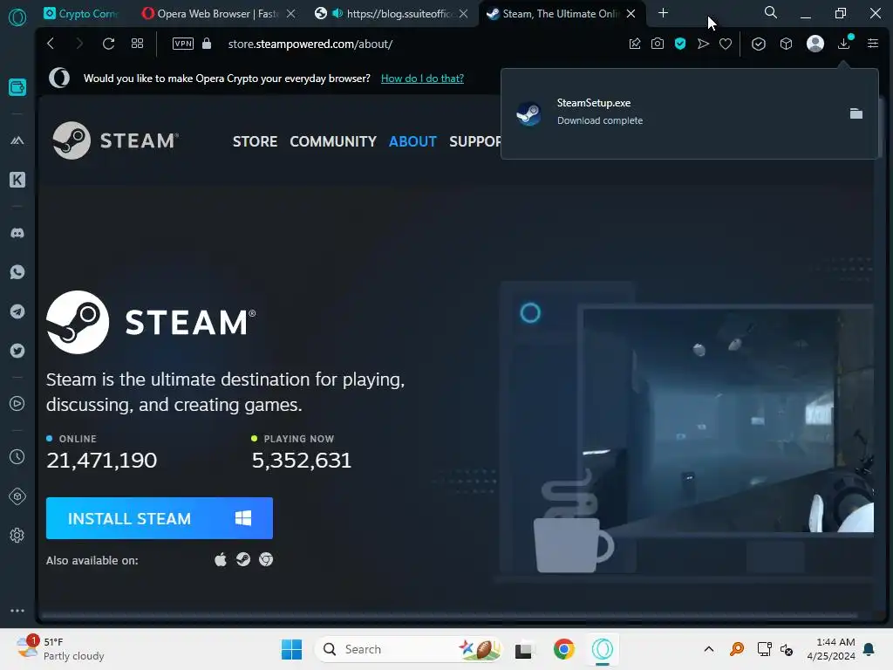The width and height of the screenshot is (893, 670).
Task: Open the Crypto Wallet sidebar icon
Action: (17, 87)
